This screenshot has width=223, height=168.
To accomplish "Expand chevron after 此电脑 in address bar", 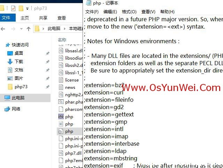I will coord(64,29).
